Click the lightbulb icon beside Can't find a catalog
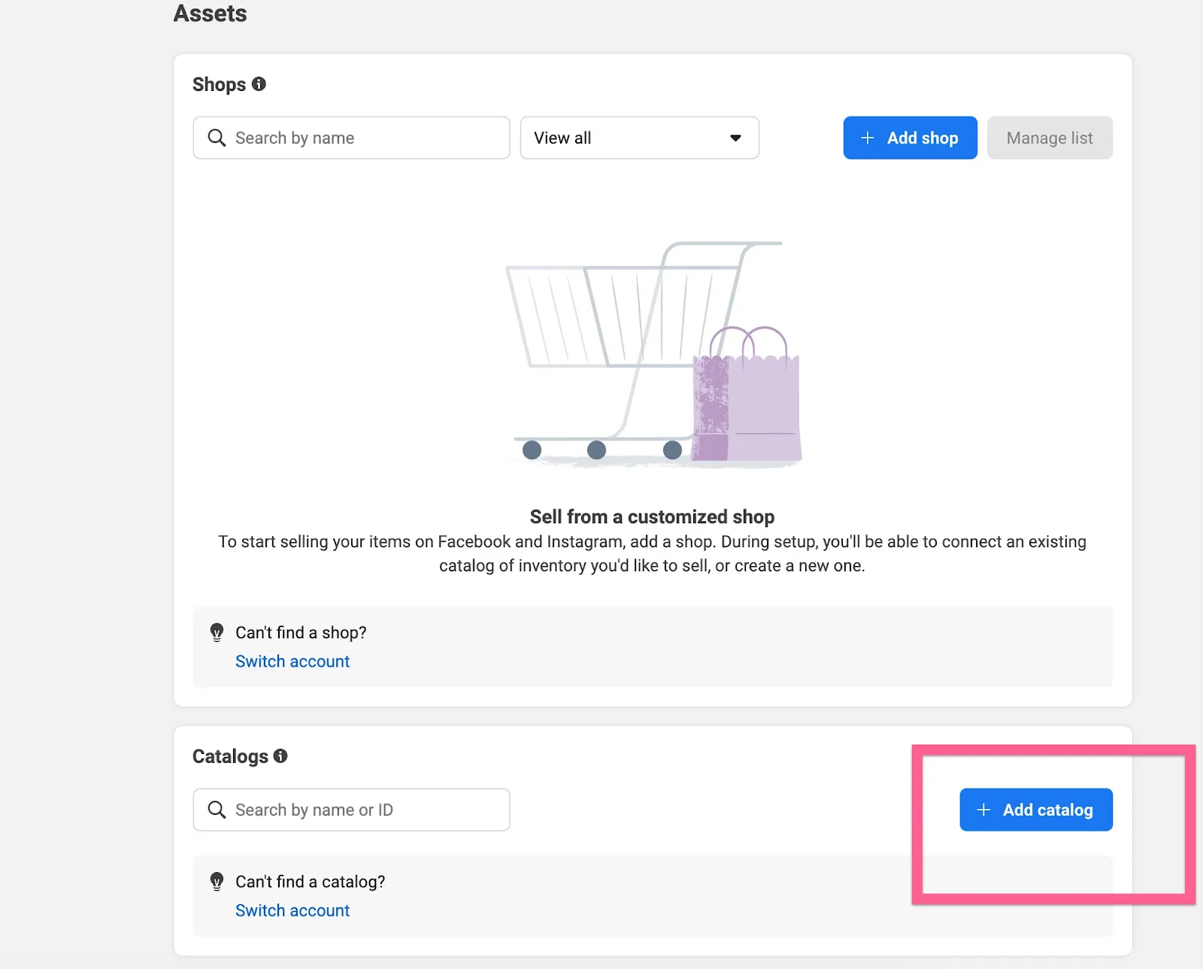 (217, 881)
